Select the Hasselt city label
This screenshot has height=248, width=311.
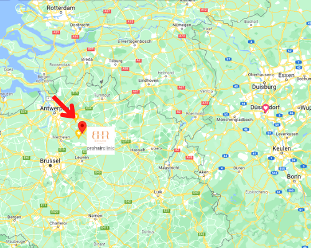(137, 150)
